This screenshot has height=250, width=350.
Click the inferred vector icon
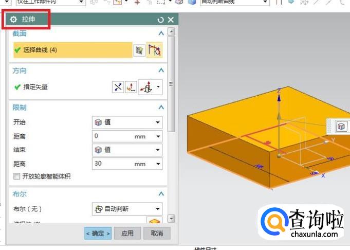(148, 87)
